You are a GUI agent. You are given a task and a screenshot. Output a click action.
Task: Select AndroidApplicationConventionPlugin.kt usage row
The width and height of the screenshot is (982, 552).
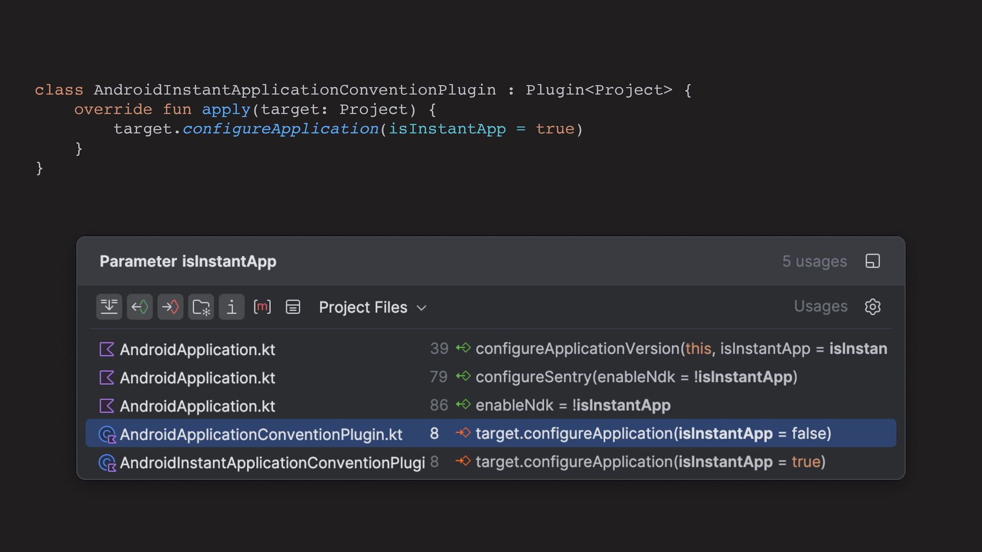tap(261, 434)
